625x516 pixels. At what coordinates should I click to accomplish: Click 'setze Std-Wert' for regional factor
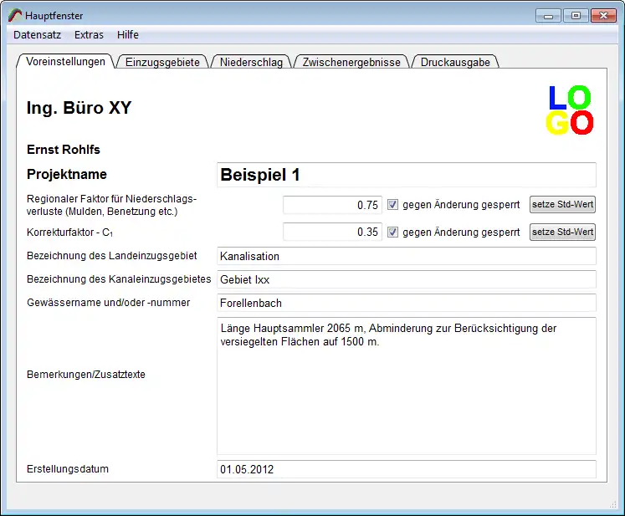pyautogui.click(x=562, y=204)
